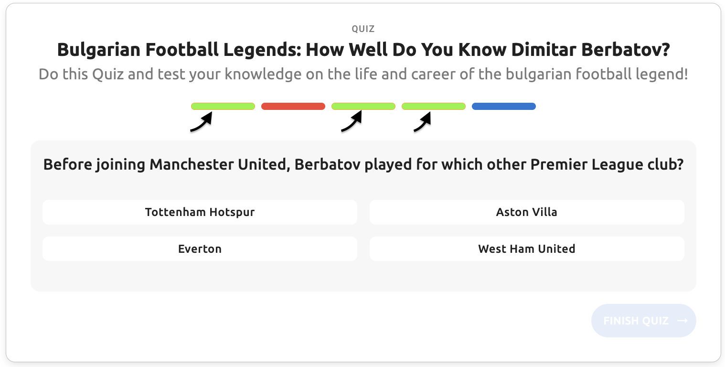Click the red progress segment
This screenshot has height=367, width=725.
pos(293,106)
